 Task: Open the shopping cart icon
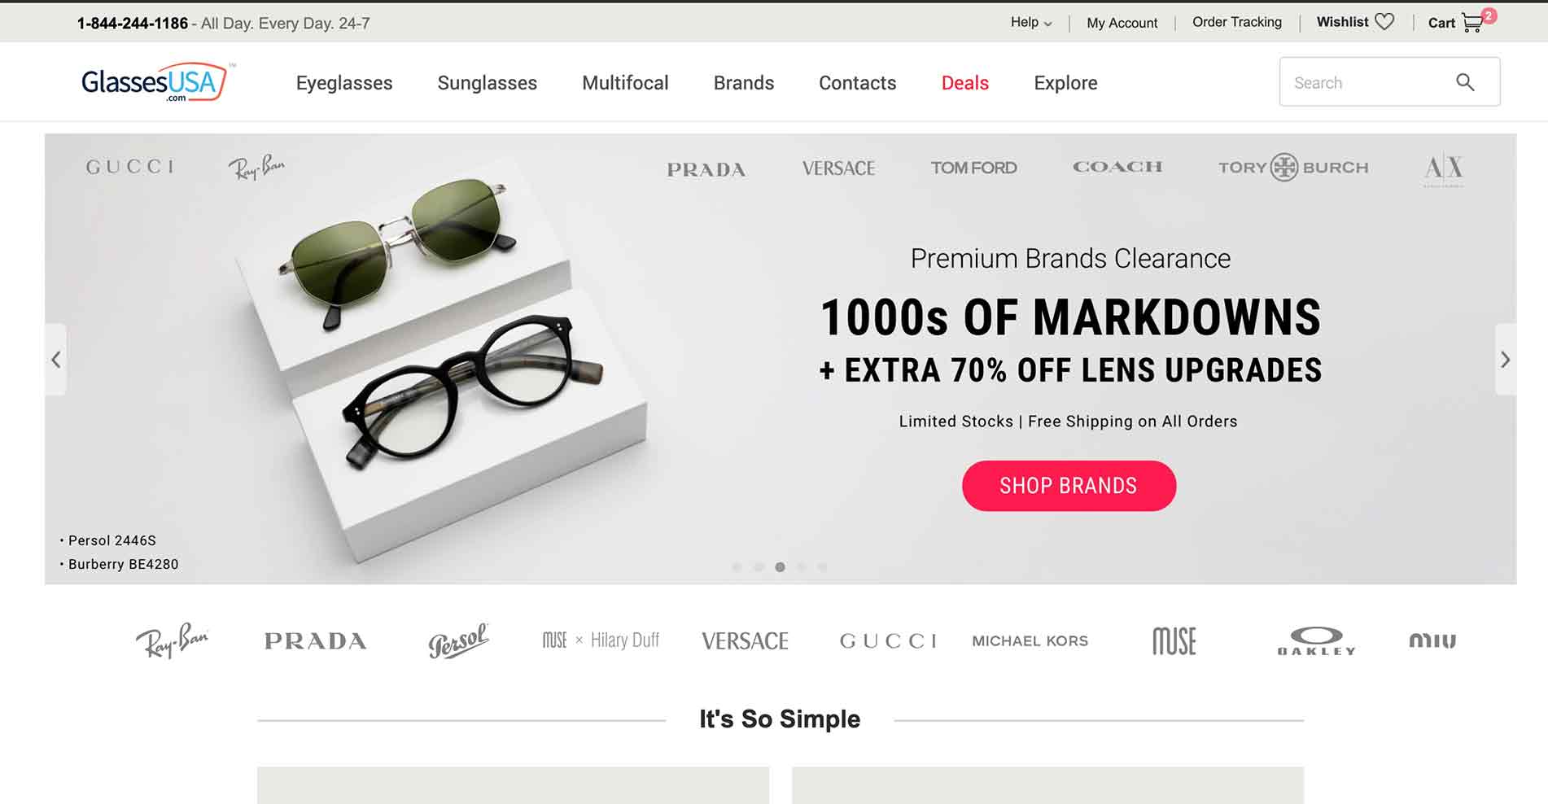(x=1473, y=23)
